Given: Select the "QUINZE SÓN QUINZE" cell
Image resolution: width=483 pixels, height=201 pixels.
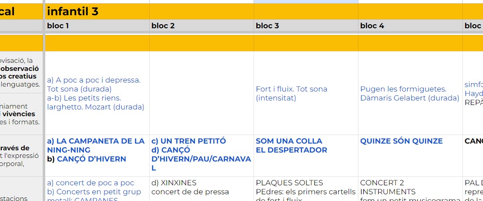Looking at the screenshot, I should [x=410, y=142].
